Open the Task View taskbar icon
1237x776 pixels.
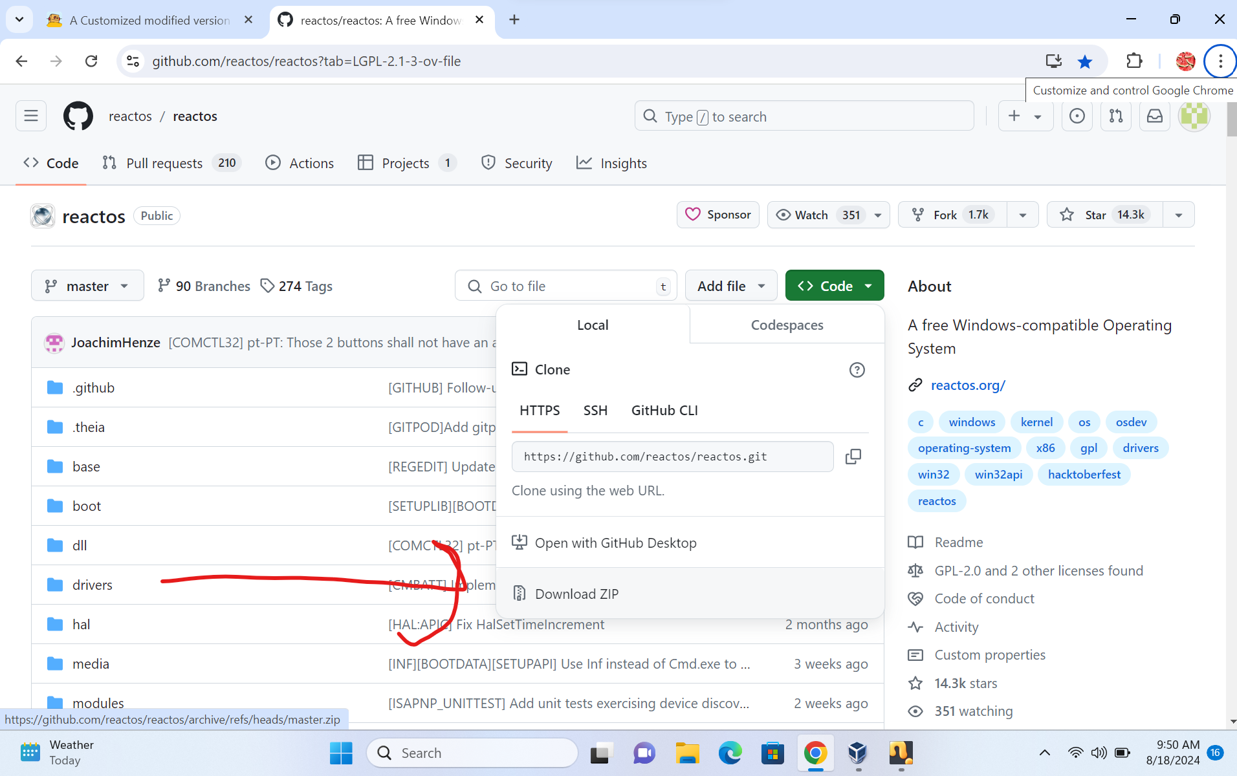pyautogui.click(x=601, y=753)
